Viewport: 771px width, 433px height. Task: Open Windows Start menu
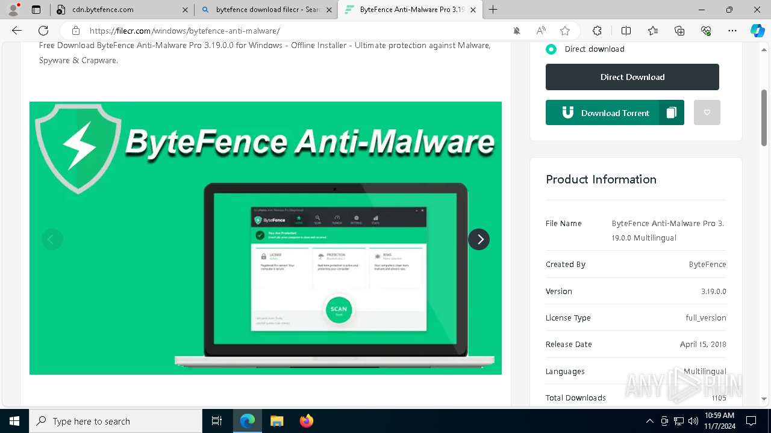pos(14,421)
